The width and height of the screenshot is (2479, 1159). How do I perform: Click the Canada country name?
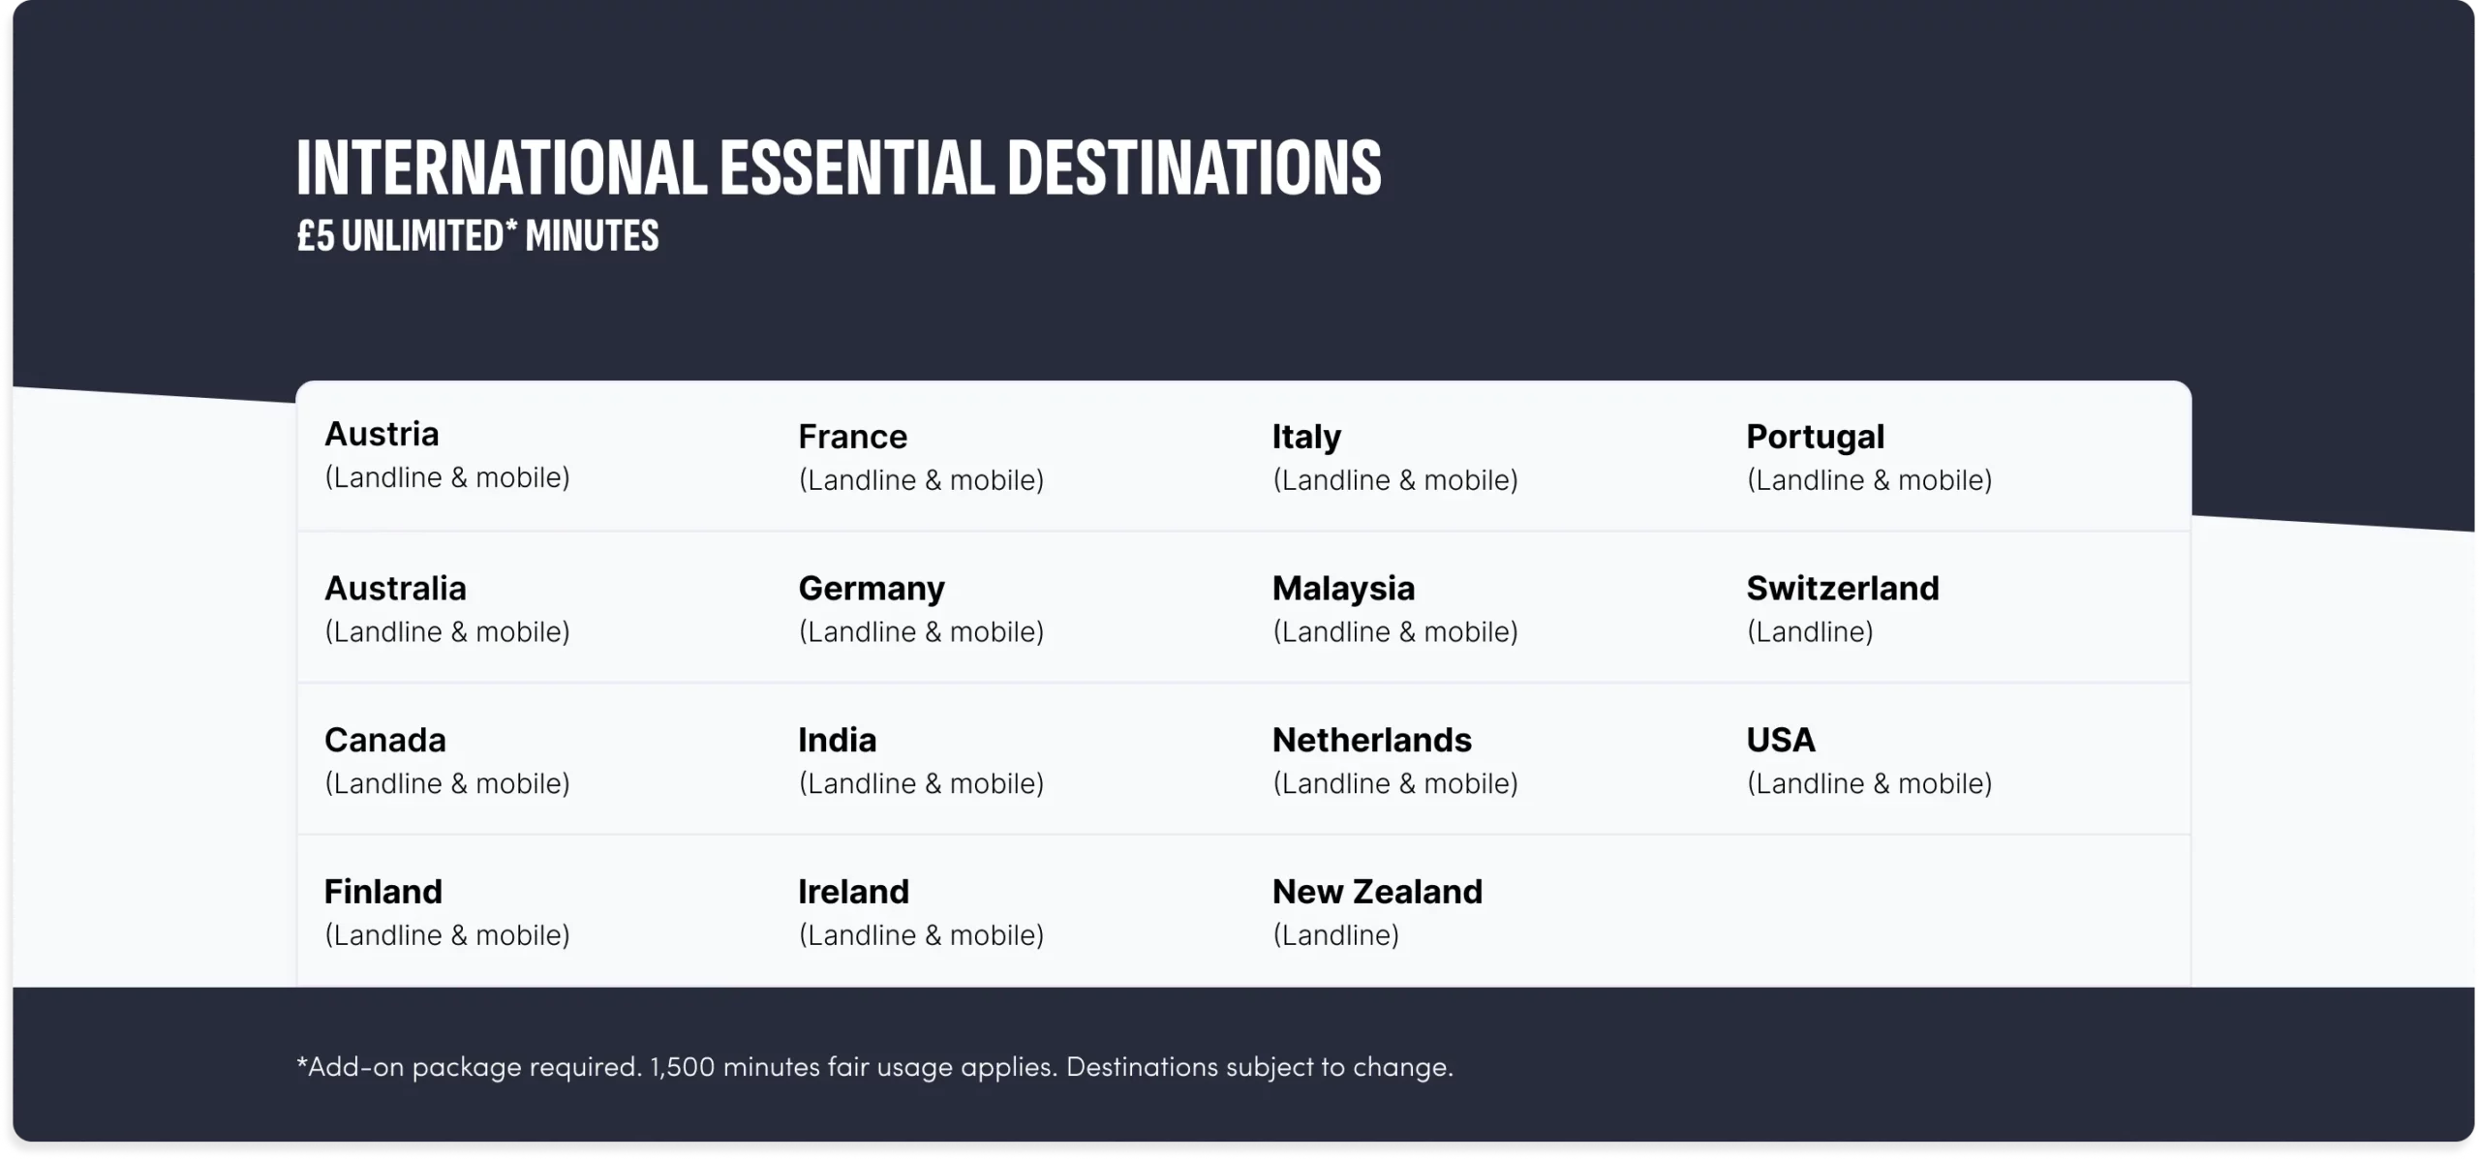tap(385, 741)
